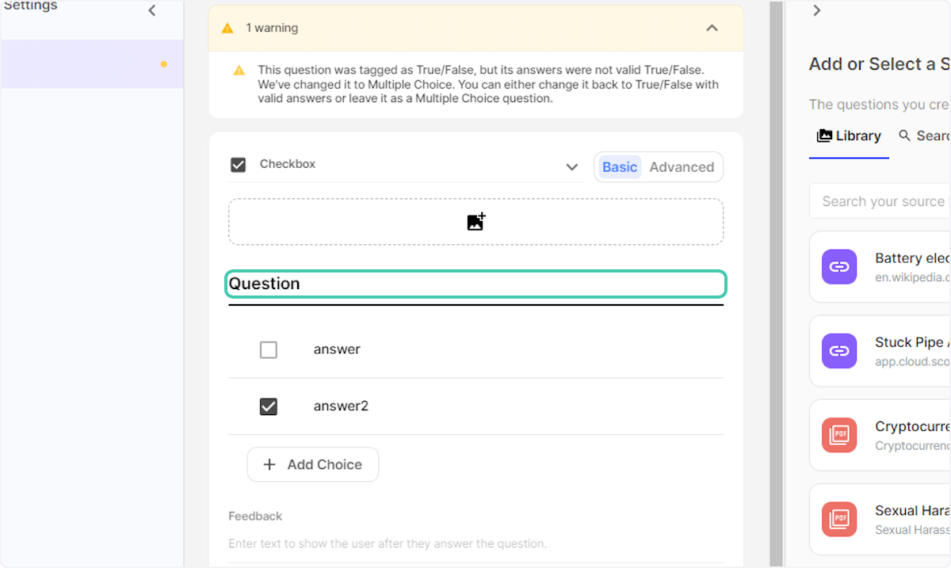Uncheck the checkbox next to answer2
This screenshot has width=951, height=568.
(268, 406)
